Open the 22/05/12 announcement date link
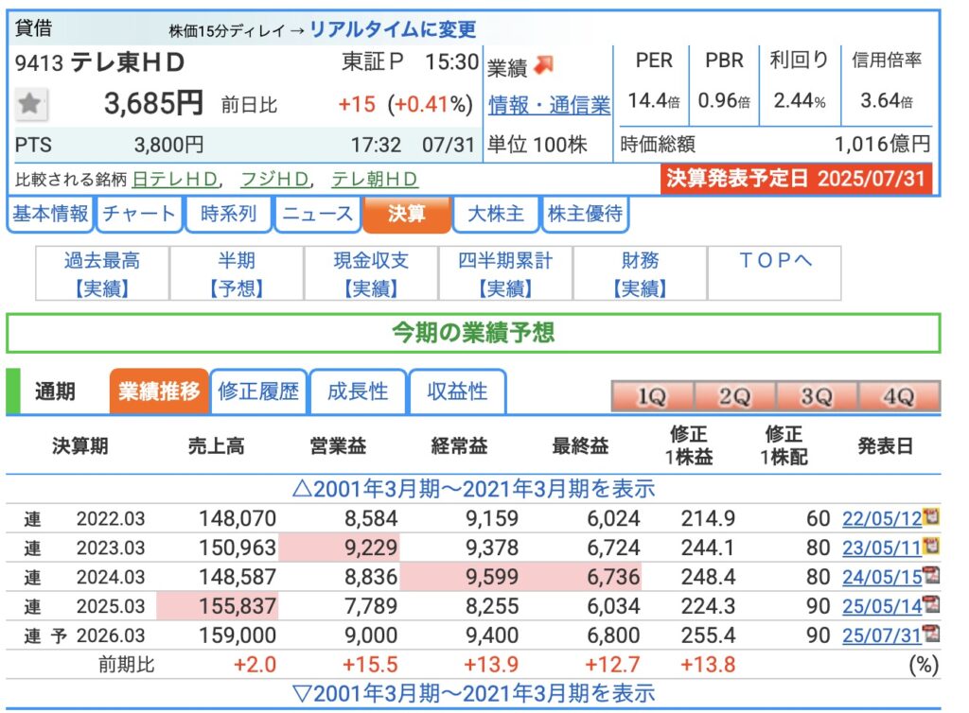The image size is (969, 713). pyautogui.click(x=882, y=518)
